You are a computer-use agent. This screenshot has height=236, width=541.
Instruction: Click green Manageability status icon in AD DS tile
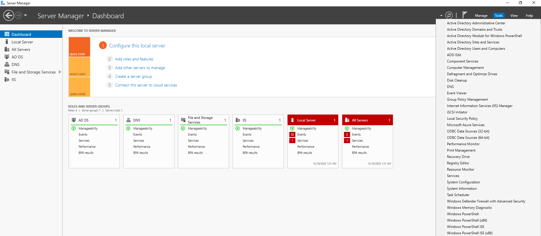[73, 128]
